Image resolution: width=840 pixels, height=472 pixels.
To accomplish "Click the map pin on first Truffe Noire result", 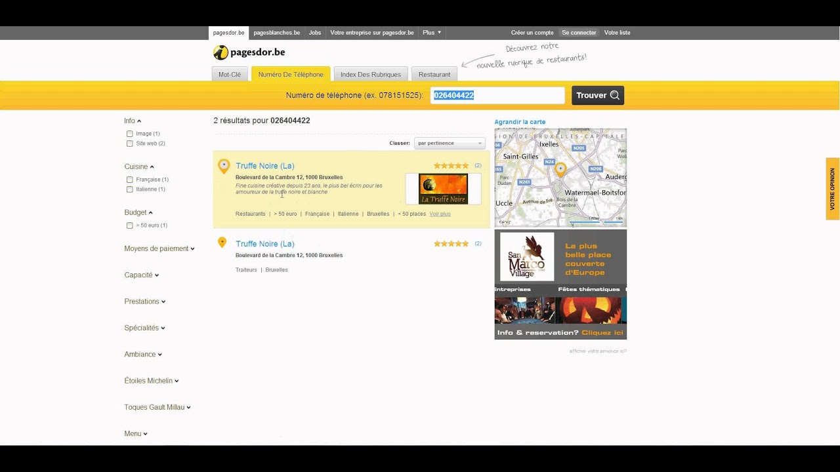I will (224, 166).
